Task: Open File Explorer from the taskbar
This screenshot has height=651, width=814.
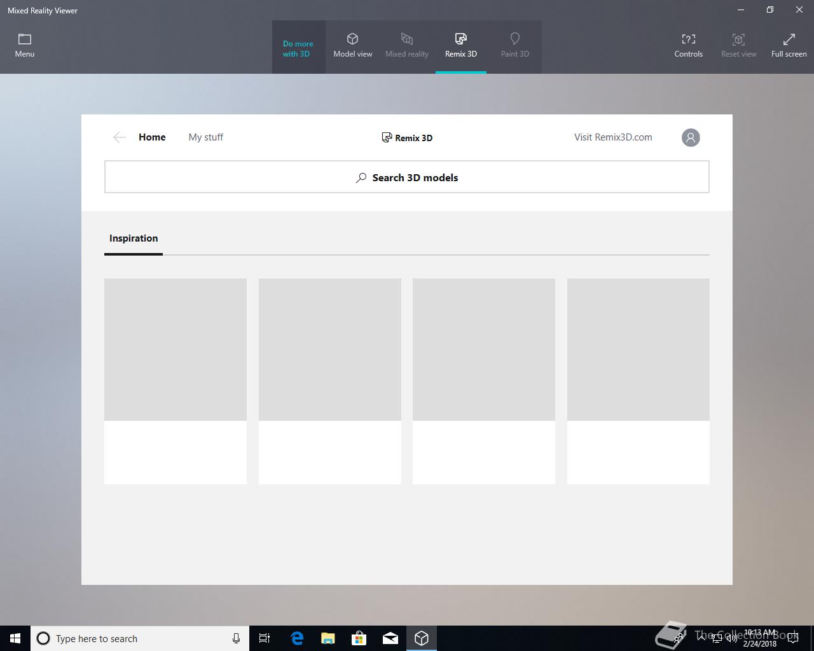Action: [328, 638]
